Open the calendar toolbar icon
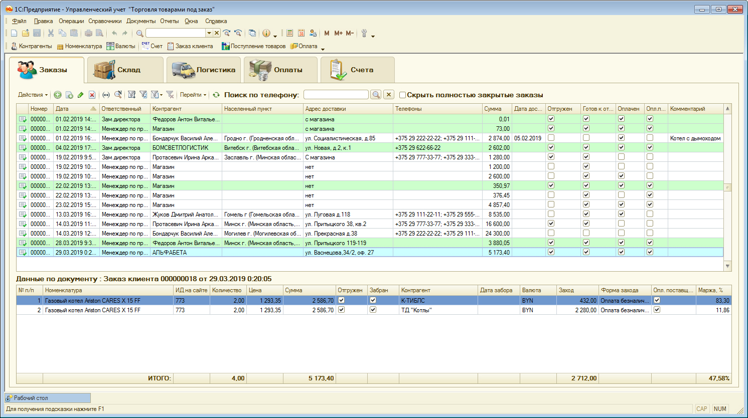748x418 pixels. 301,33
